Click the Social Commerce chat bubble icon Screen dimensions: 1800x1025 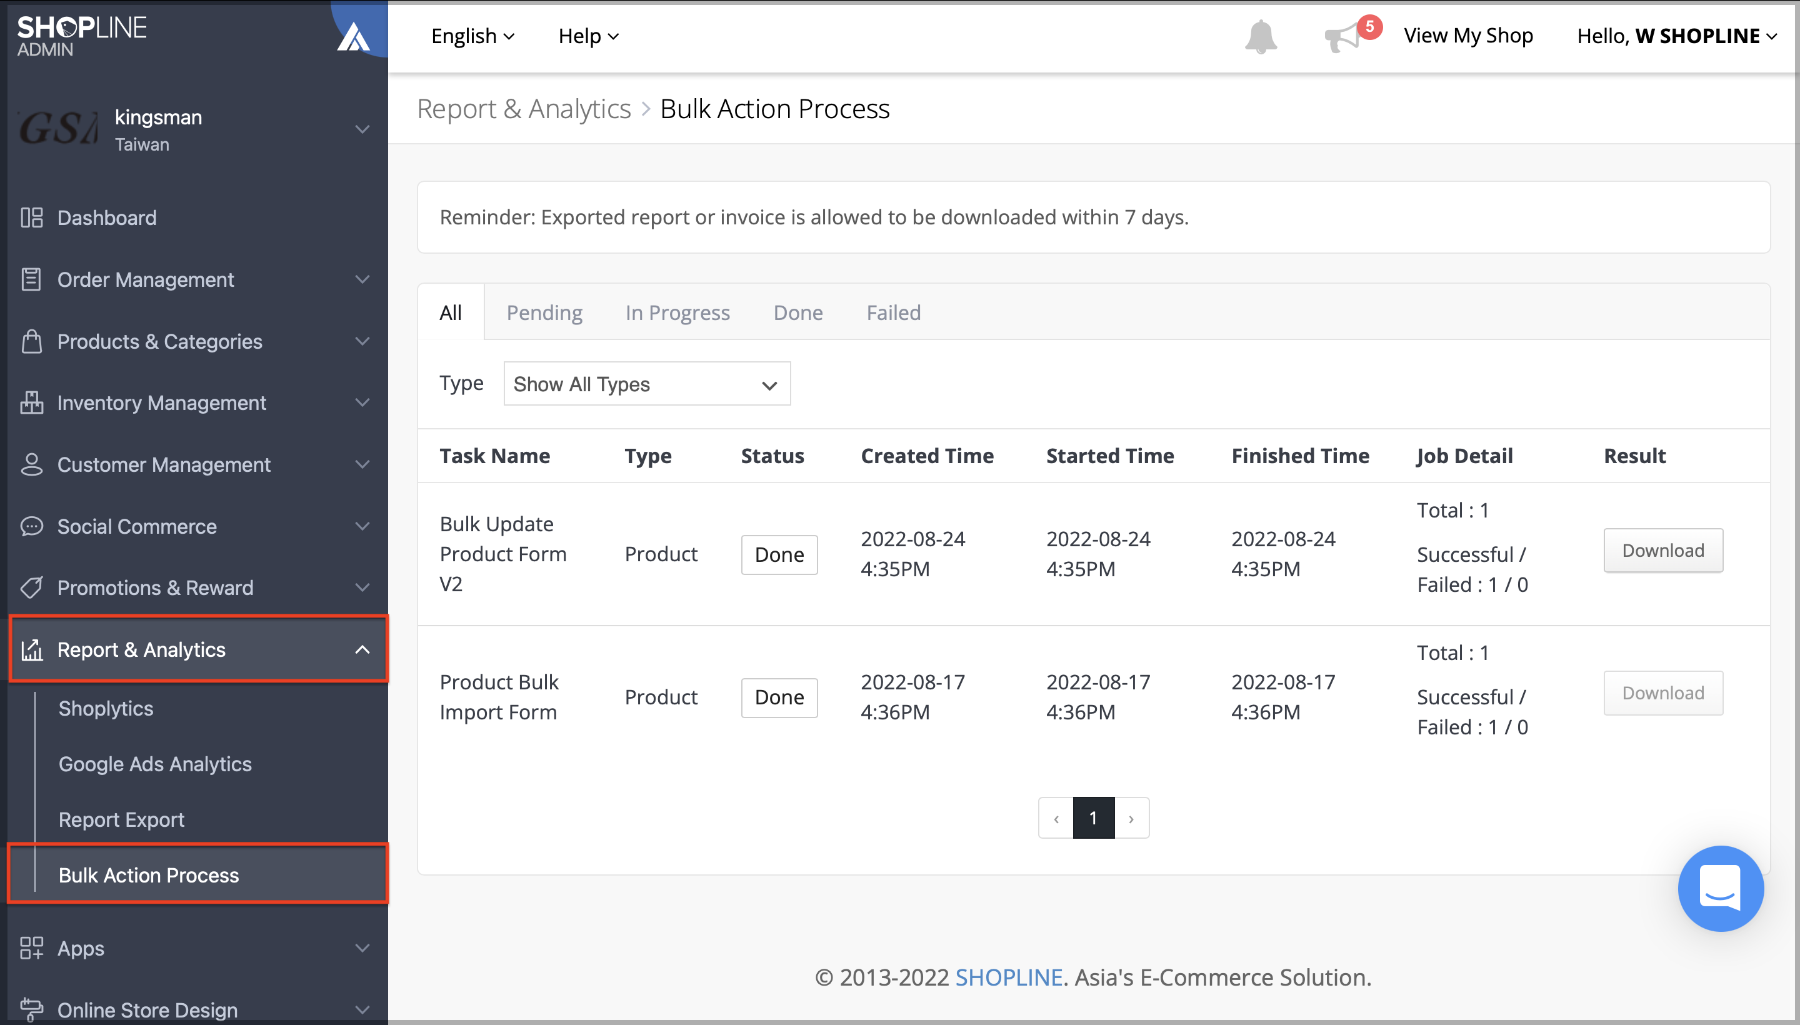(32, 527)
